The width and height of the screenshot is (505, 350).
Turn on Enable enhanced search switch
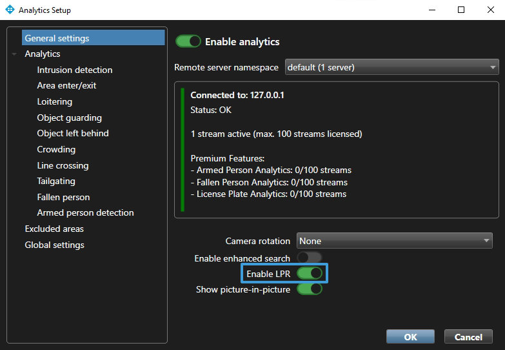(x=309, y=258)
